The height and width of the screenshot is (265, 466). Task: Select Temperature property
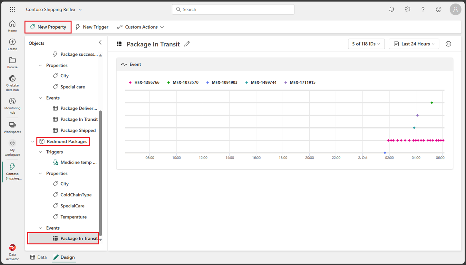point(70,217)
